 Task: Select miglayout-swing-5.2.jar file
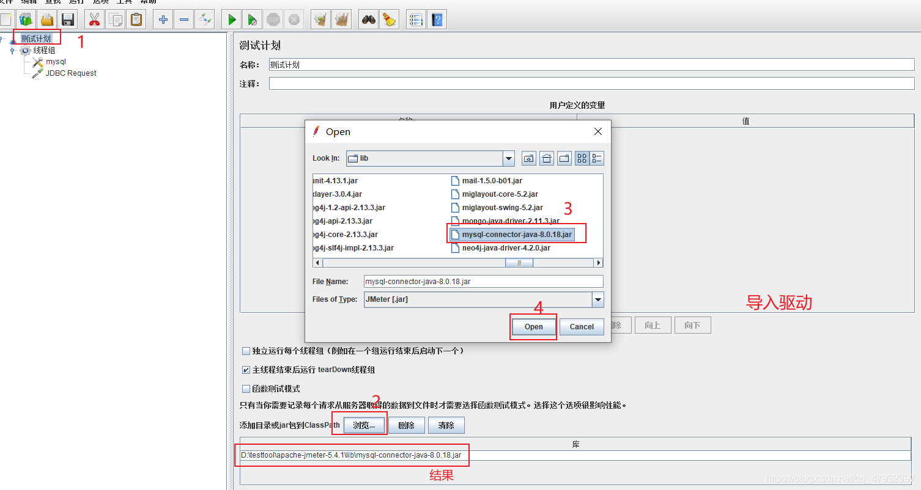[497, 208]
